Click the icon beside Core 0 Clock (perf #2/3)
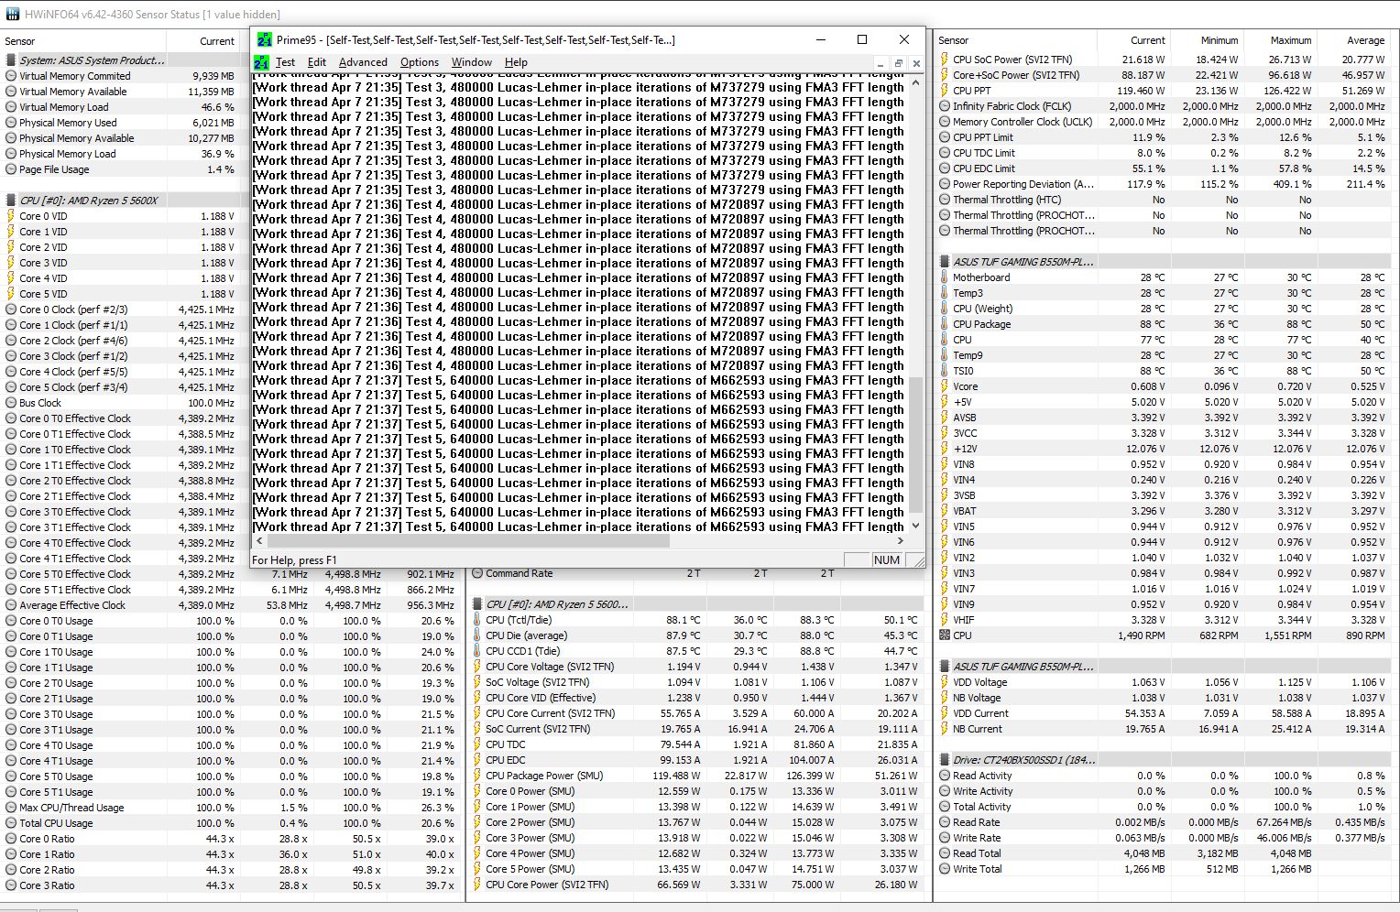This screenshot has width=1400, height=912. pyautogui.click(x=11, y=309)
